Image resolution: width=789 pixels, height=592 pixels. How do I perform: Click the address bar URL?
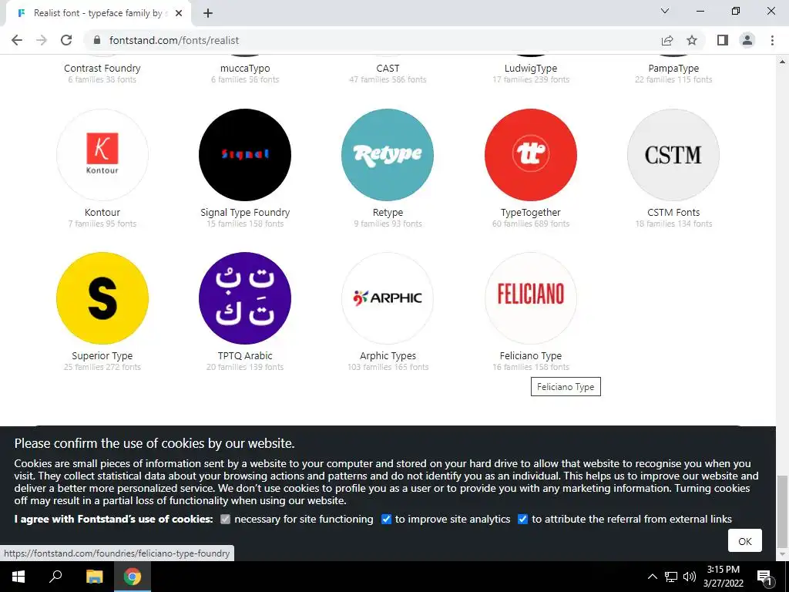pyautogui.click(x=174, y=40)
